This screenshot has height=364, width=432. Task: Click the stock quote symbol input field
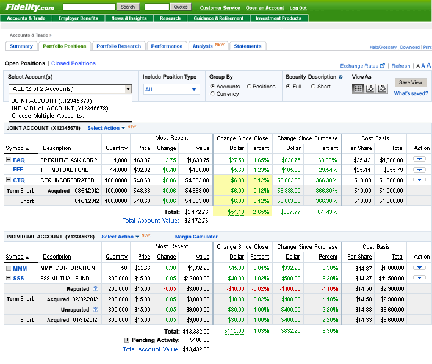pyautogui.click(x=157, y=7)
